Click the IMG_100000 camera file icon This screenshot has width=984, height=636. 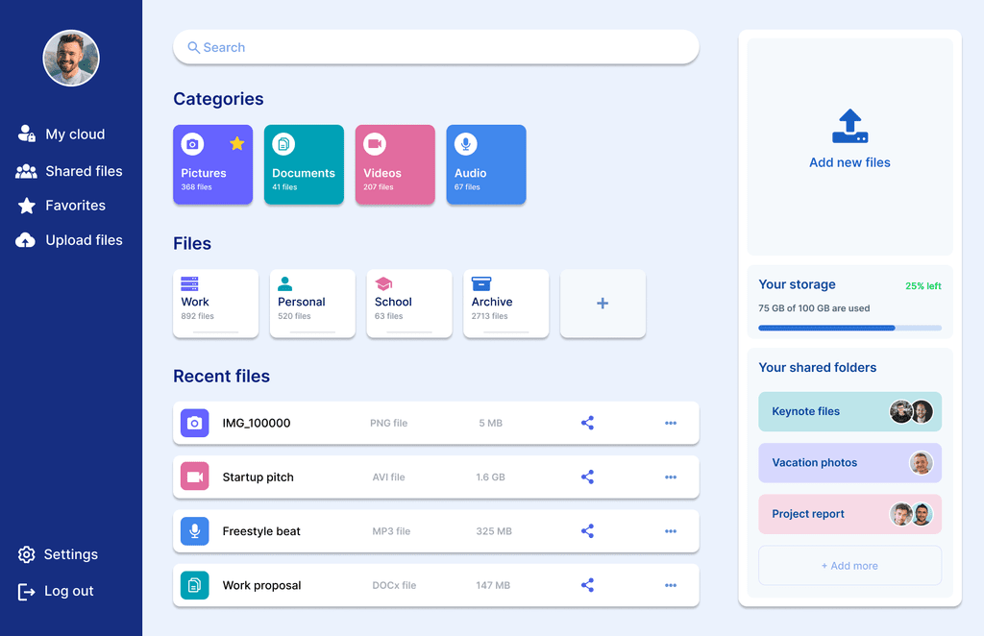194,423
